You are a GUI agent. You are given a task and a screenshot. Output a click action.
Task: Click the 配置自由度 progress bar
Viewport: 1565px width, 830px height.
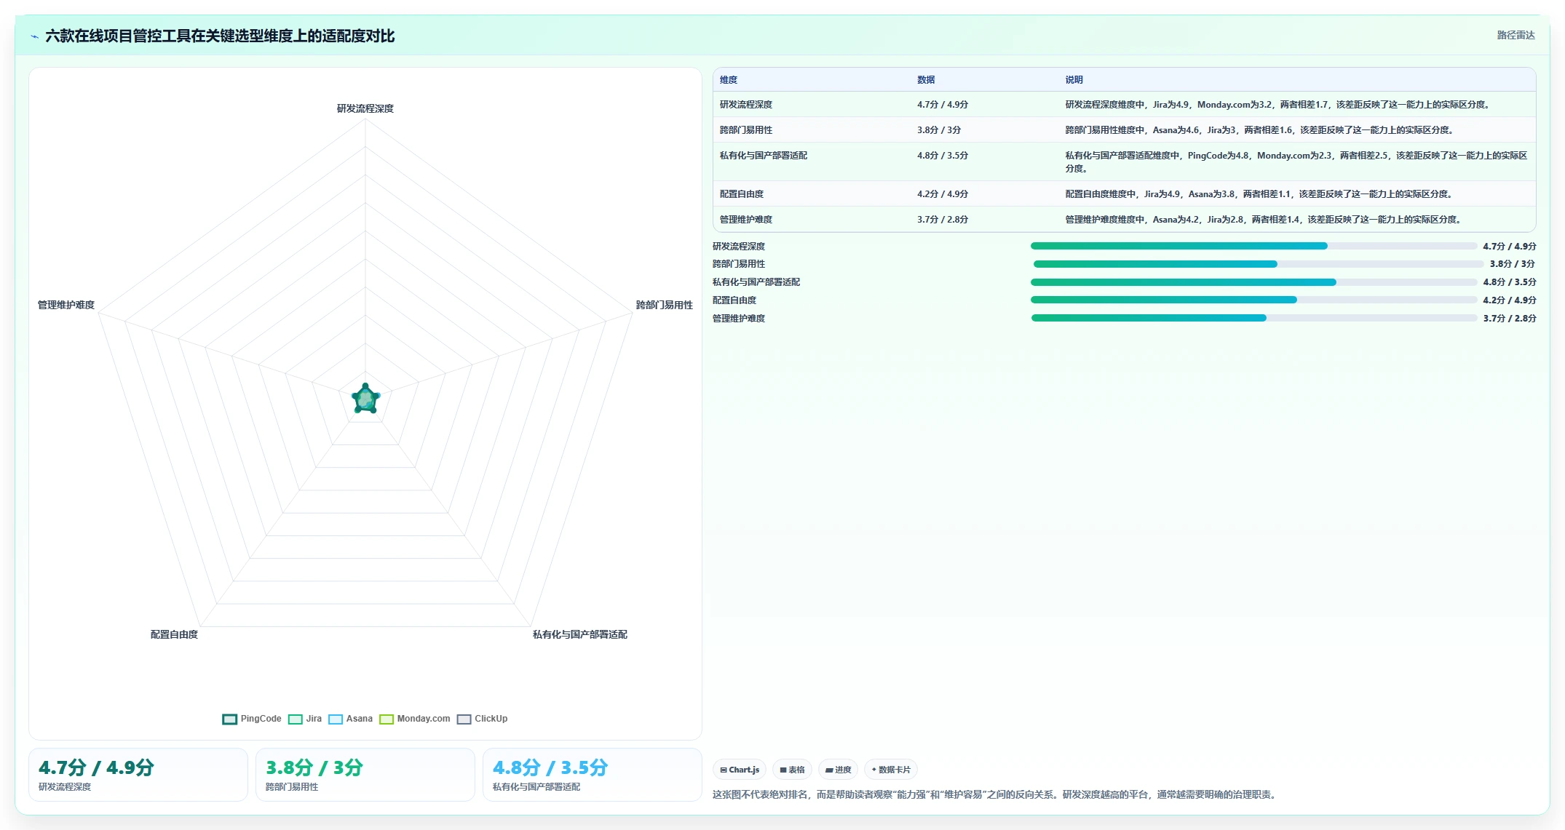(x=1253, y=300)
